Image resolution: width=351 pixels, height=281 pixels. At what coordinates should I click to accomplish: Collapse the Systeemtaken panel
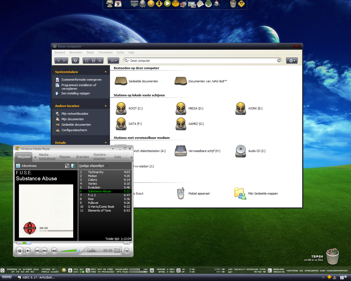coord(106,72)
